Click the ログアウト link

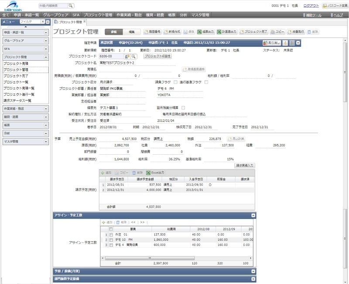click(x=311, y=6)
